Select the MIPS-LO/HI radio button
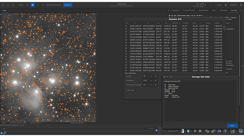This screenshot has height=137, width=244. 156,131
